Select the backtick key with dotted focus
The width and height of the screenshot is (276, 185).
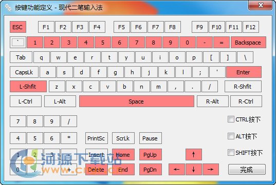(18, 43)
